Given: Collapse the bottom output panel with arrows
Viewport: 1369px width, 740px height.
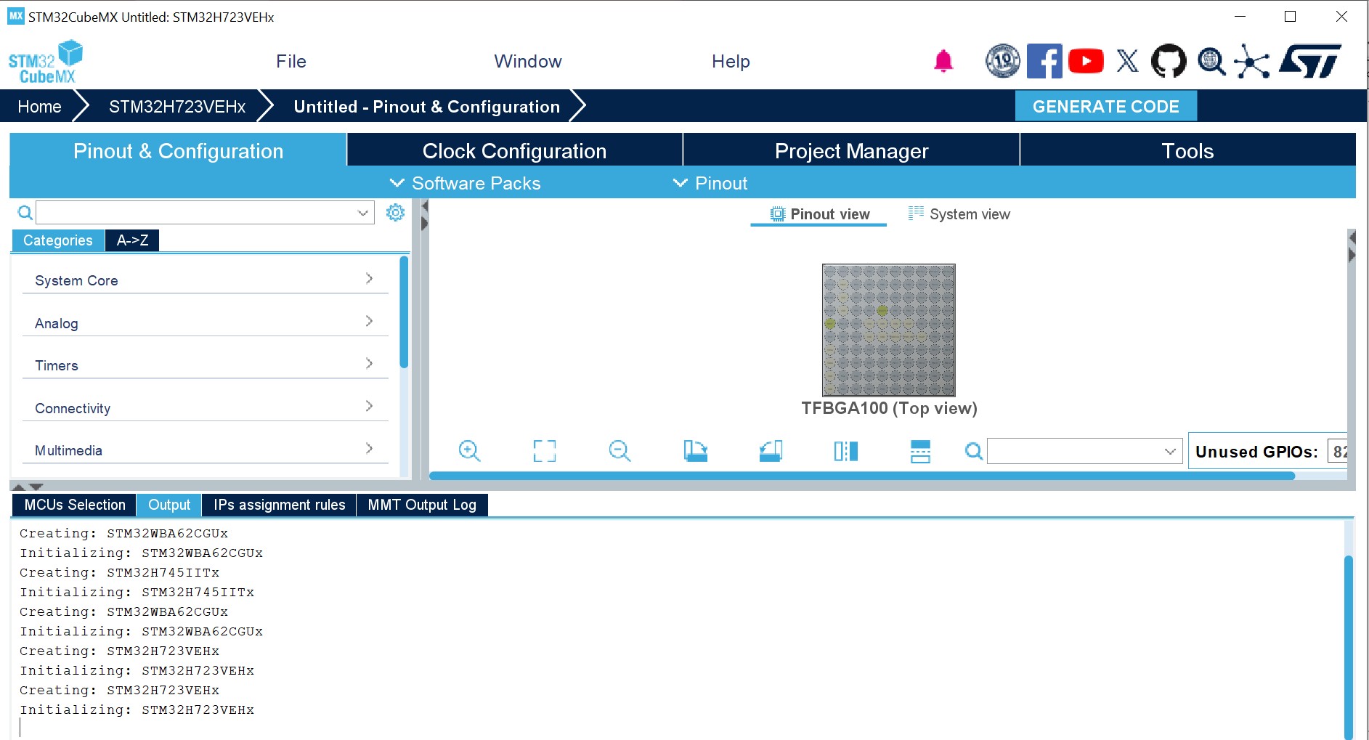Looking at the screenshot, I should [36, 487].
